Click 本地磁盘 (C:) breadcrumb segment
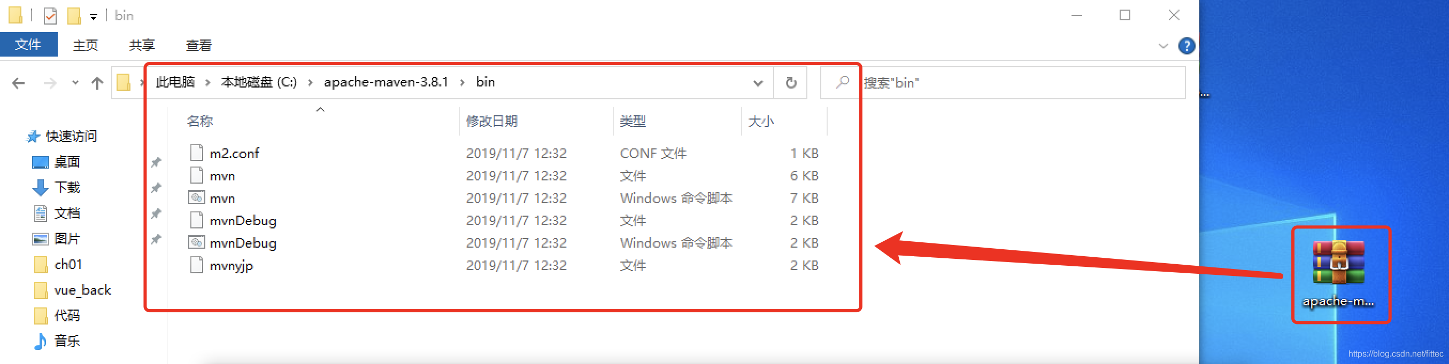1449x364 pixels. pyautogui.click(x=259, y=82)
